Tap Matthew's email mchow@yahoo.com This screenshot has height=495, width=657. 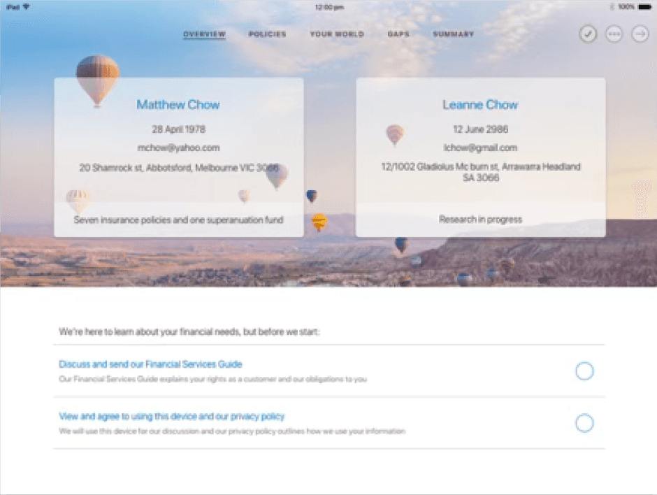click(178, 148)
